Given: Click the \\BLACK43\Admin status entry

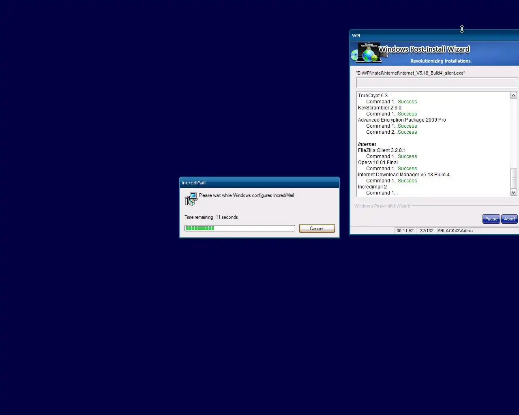Looking at the screenshot, I should point(455,231).
